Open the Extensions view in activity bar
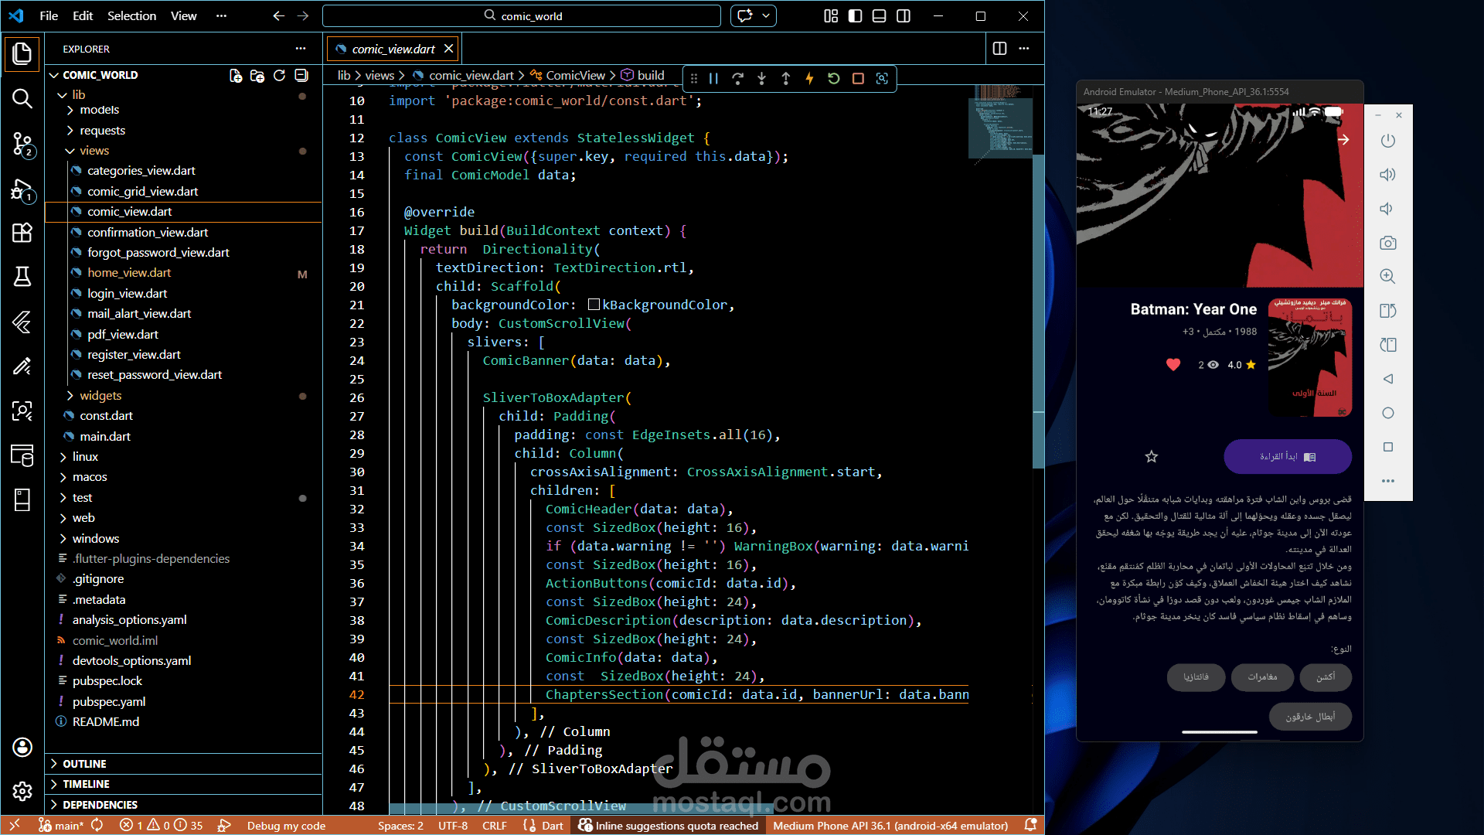This screenshot has width=1484, height=835. click(x=22, y=233)
